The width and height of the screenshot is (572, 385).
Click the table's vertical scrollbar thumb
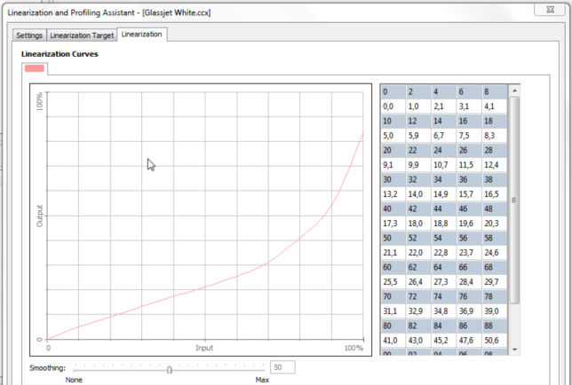pos(513,200)
